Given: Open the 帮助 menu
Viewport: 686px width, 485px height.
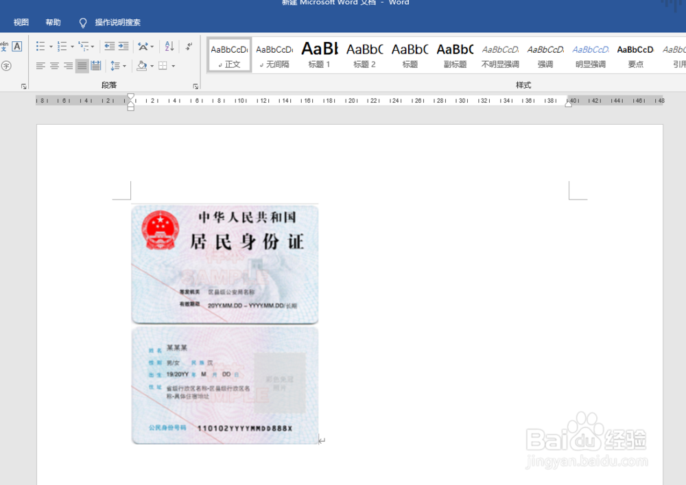Looking at the screenshot, I should click(53, 22).
